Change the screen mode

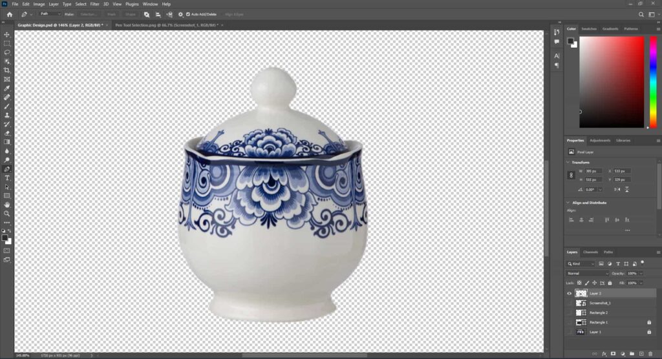click(6, 260)
